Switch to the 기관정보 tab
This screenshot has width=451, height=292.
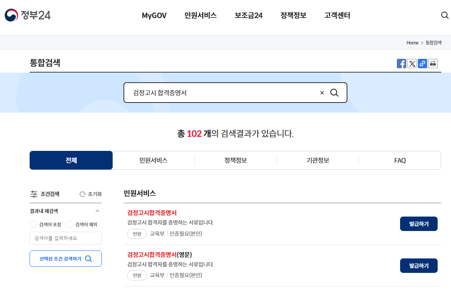[x=317, y=160]
